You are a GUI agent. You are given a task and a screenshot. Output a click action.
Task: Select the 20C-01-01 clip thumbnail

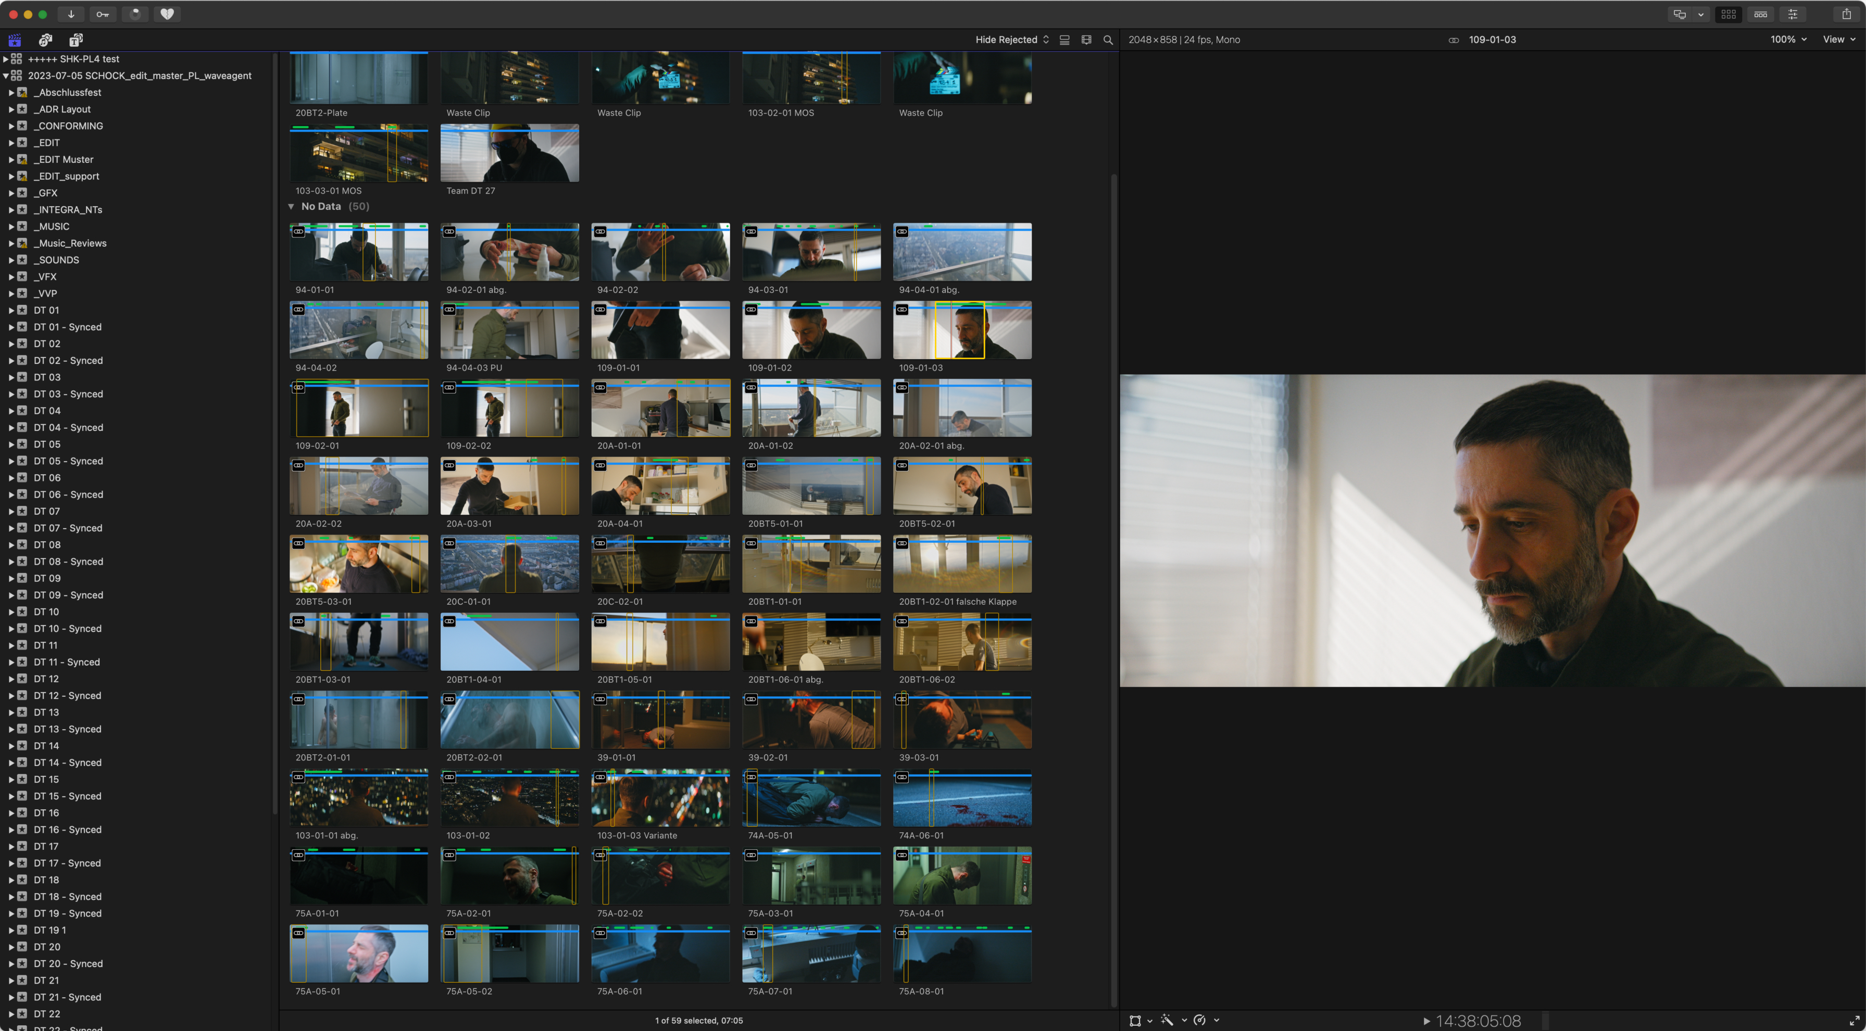click(x=509, y=565)
